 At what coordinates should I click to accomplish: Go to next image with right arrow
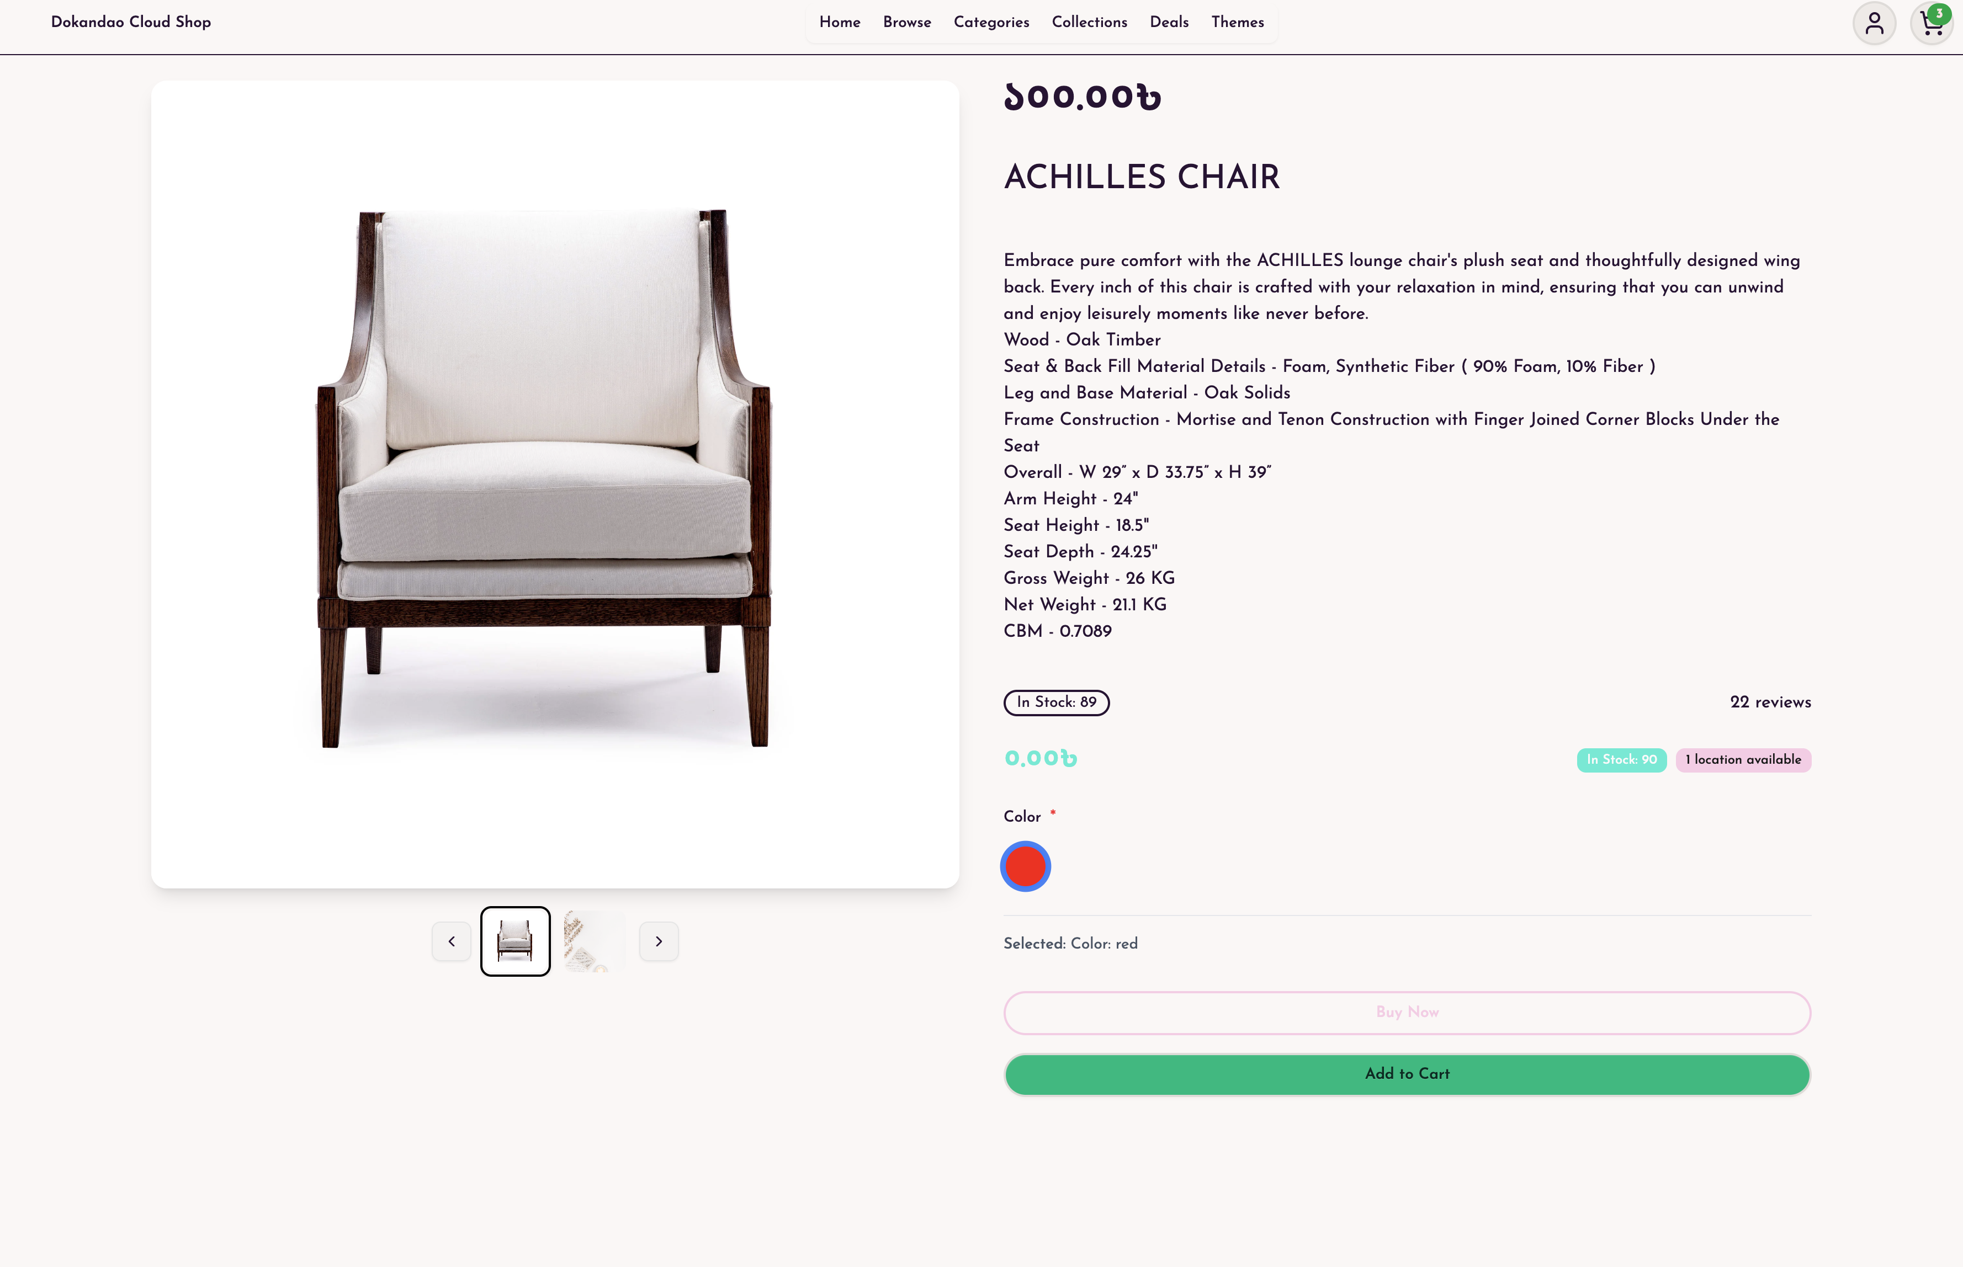(659, 941)
